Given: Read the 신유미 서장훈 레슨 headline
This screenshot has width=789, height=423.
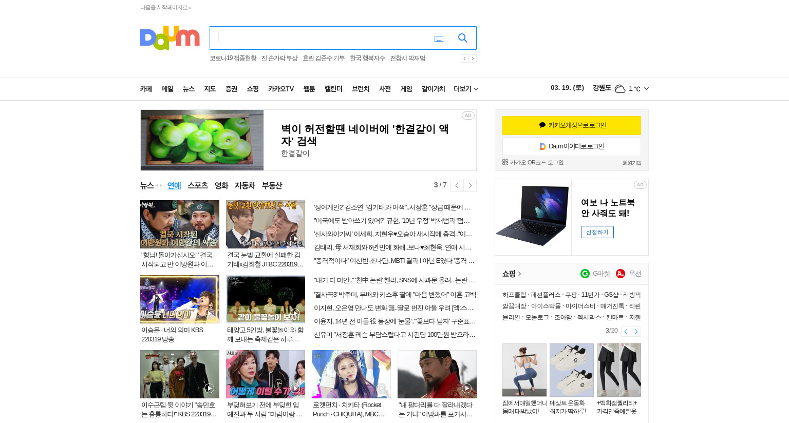Looking at the screenshot, I should pyautogui.click(x=394, y=335).
